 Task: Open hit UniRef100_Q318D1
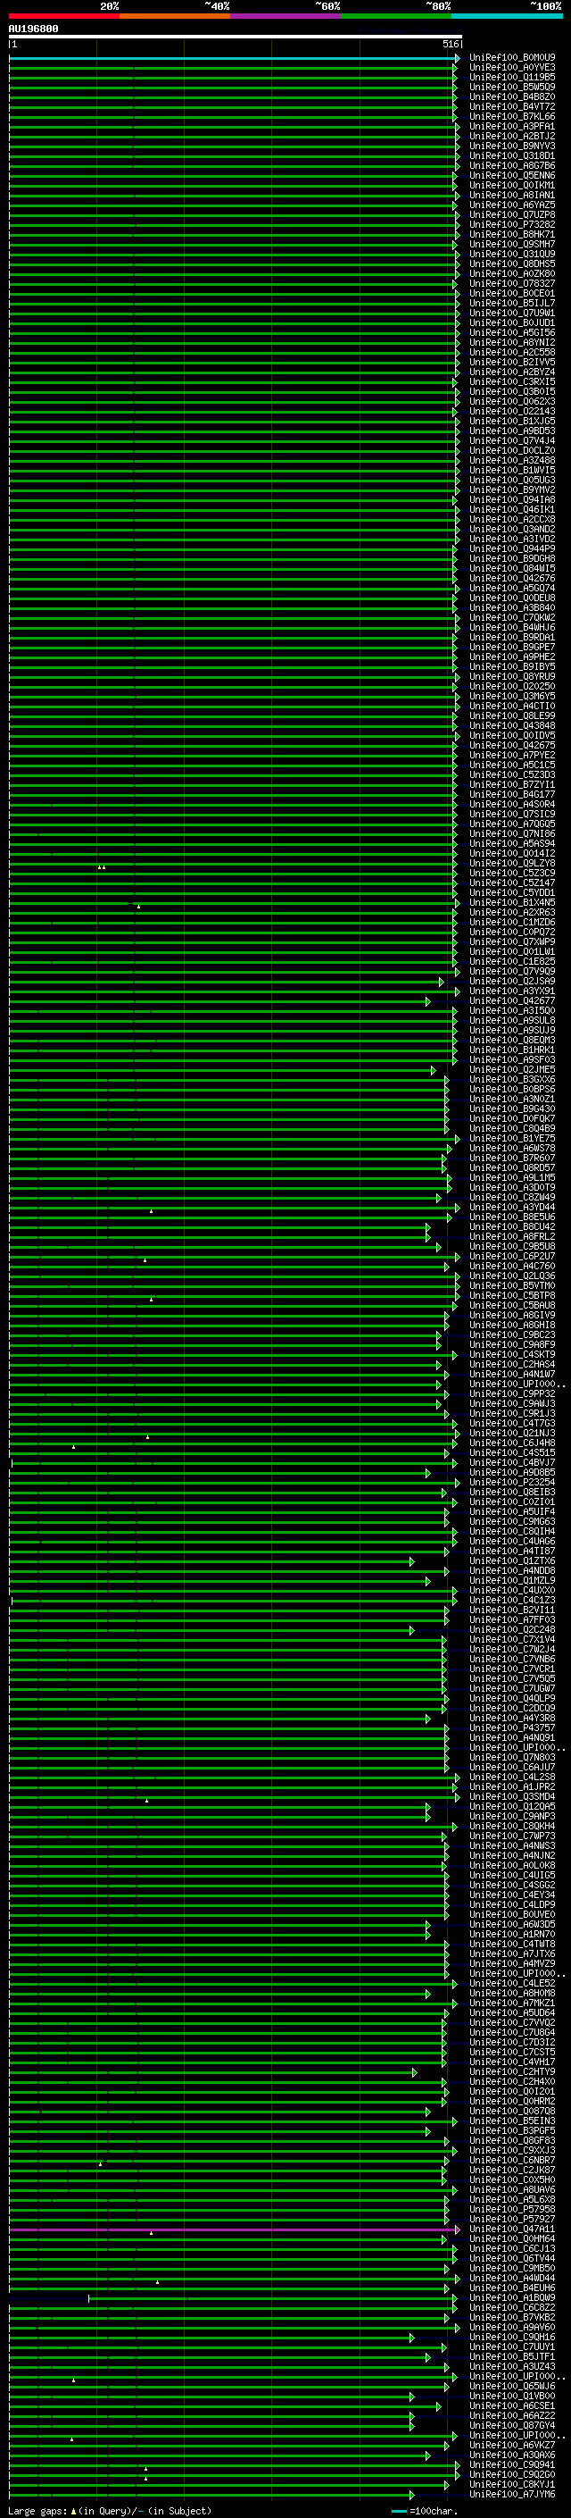(512, 155)
